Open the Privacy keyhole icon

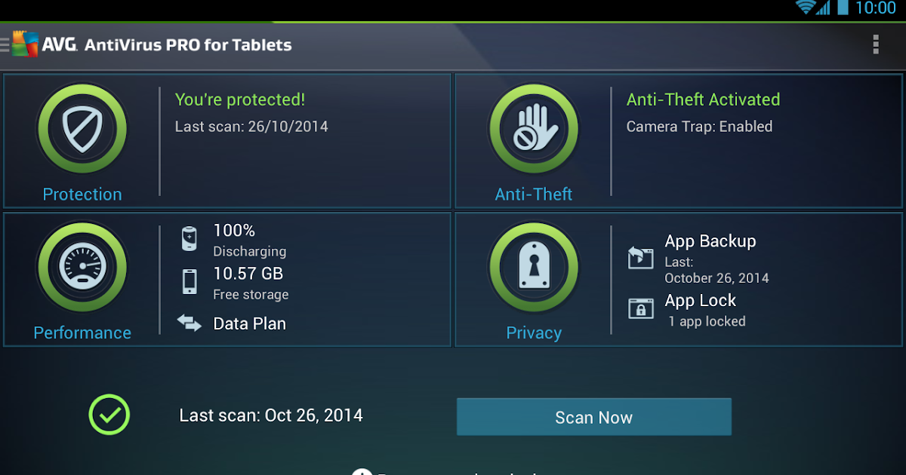click(534, 268)
